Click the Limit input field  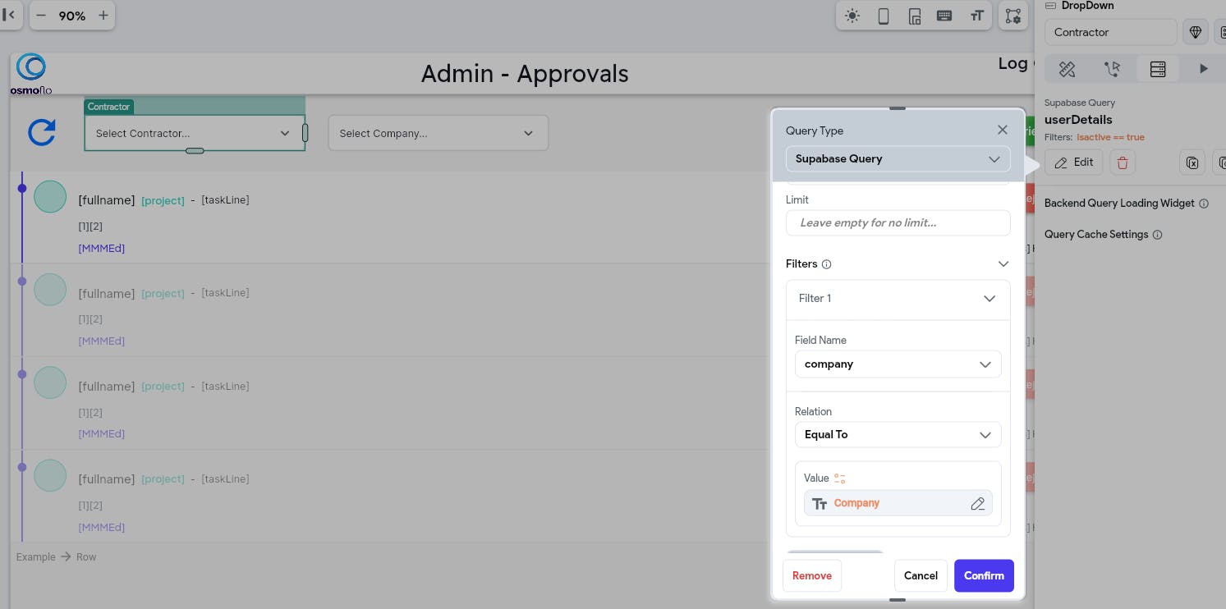(898, 222)
